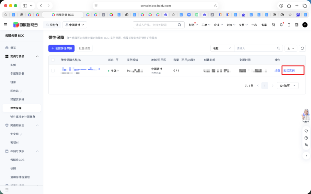
Task: Click the 状态 filter funnel icon
Action: 117,60
